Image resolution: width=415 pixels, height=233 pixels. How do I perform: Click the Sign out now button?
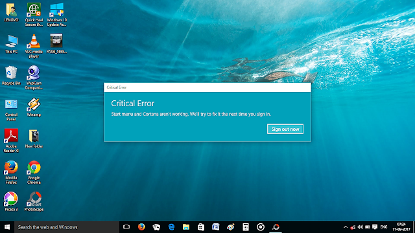tap(285, 129)
